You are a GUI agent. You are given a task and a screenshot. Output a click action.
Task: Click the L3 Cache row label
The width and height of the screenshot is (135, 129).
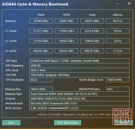pos(11,51)
